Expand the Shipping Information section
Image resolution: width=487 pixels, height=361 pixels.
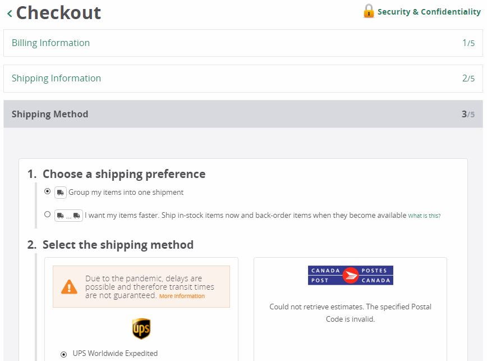[x=243, y=79]
